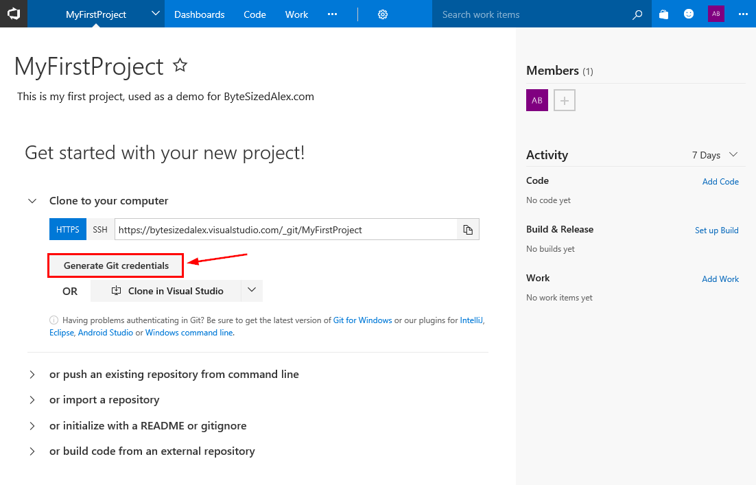Open the Git for Windows link
The width and height of the screenshot is (756, 485).
click(363, 320)
